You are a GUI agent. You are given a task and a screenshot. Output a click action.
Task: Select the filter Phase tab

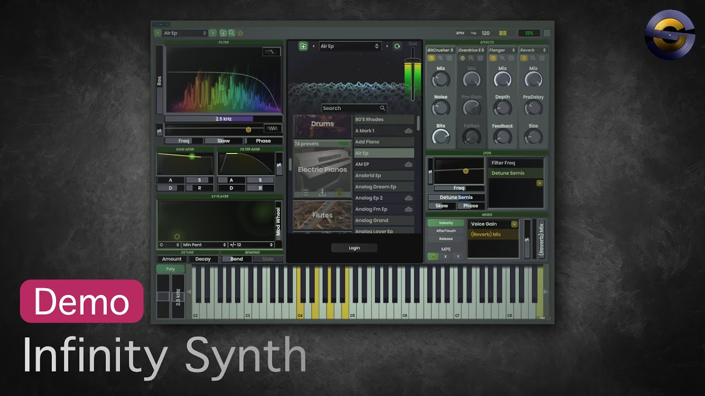coord(263,141)
